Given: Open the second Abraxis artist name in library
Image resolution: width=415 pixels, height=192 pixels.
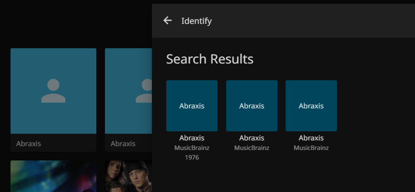Looking at the screenshot, I should pos(123,143).
